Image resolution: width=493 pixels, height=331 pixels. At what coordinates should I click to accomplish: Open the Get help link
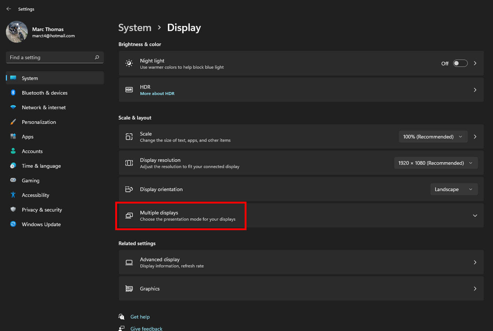(x=140, y=317)
